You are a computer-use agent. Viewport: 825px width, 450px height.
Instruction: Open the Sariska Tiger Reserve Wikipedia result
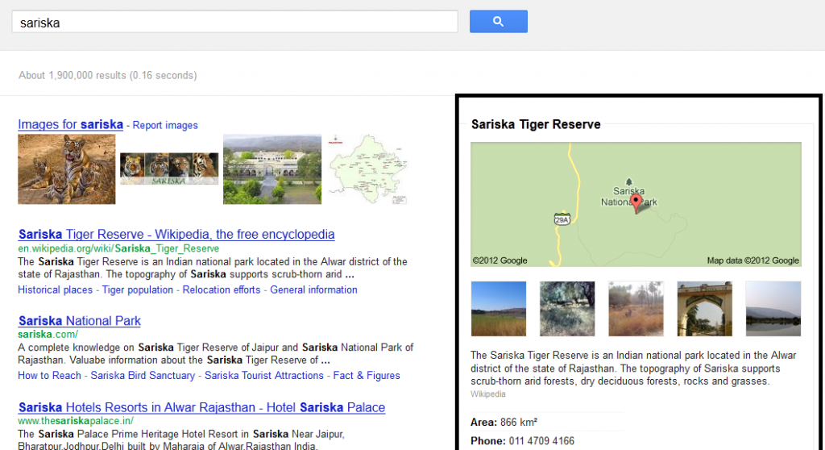click(176, 234)
